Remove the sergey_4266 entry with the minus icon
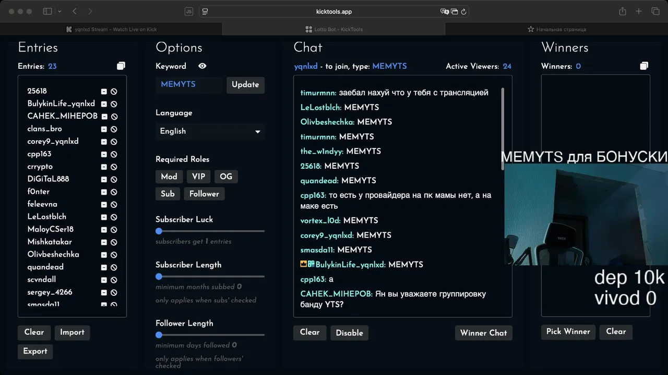This screenshot has width=668, height=375. [x=104, y=293]
